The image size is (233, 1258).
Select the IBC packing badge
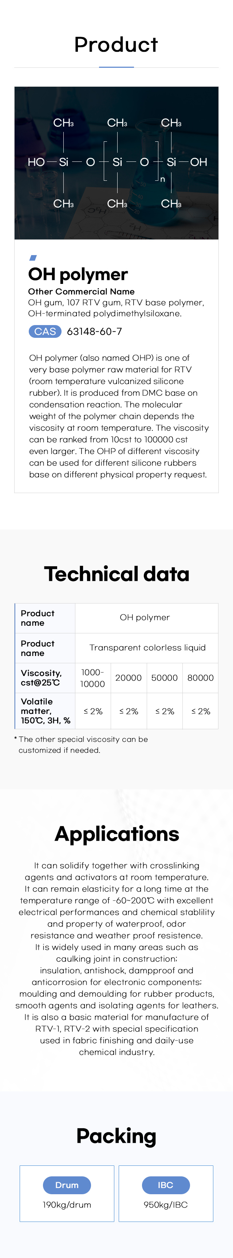pos(166,1185)
